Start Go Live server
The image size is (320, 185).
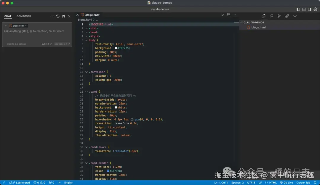(x=286, y=183)
